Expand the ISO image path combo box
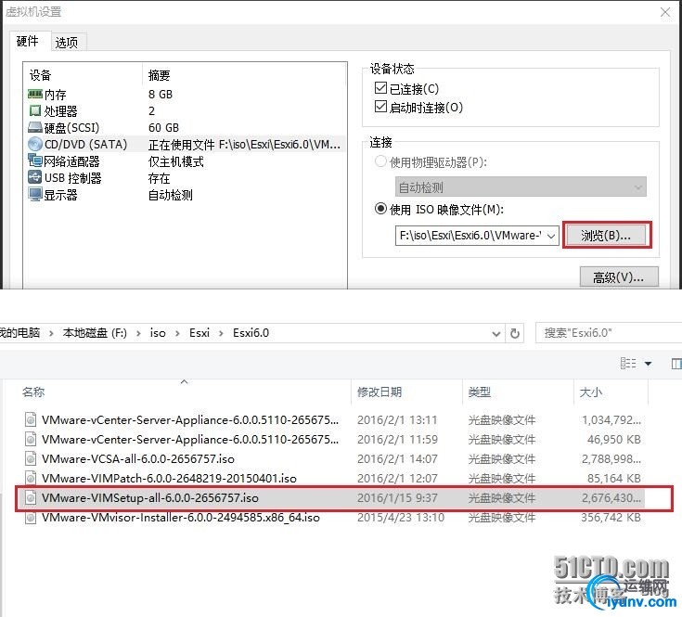The height and width of the screenshot is (617, 682). point(551,236)
